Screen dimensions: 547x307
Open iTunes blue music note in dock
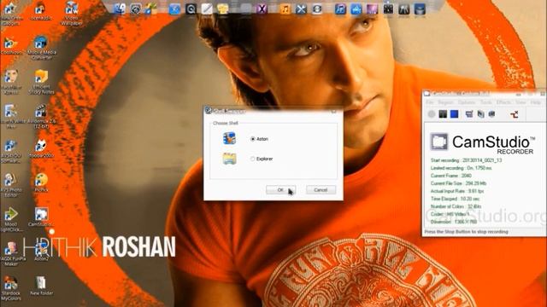[x=340, y=9]
